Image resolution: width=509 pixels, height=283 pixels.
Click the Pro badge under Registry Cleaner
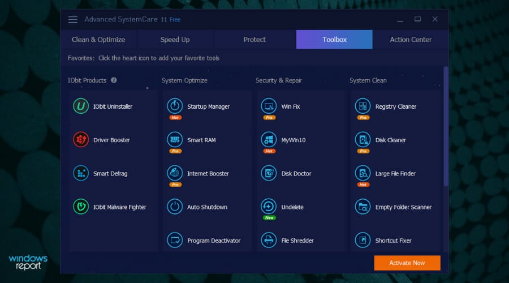click(363, 118)
